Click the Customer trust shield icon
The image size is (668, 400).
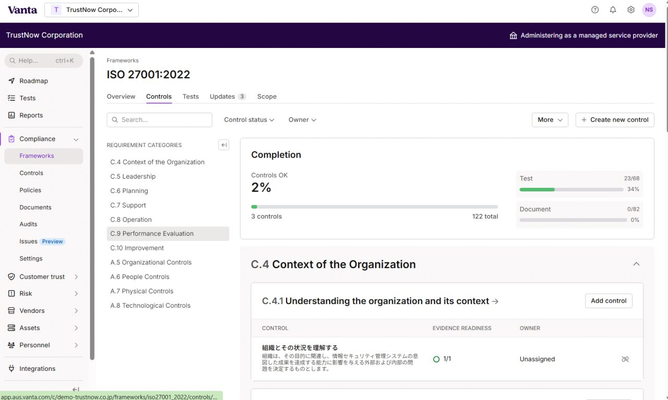click(x=11, y=276)
